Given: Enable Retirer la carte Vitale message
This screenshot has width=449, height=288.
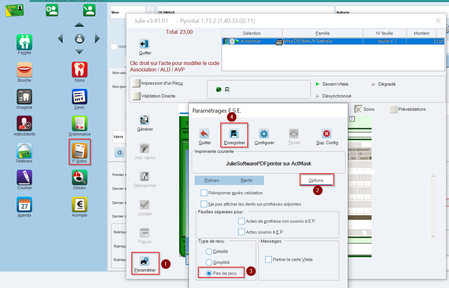Looking at the screenshot, I should [269, 259].
